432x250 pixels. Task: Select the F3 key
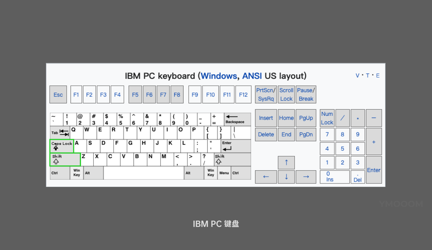click(103, 95)
